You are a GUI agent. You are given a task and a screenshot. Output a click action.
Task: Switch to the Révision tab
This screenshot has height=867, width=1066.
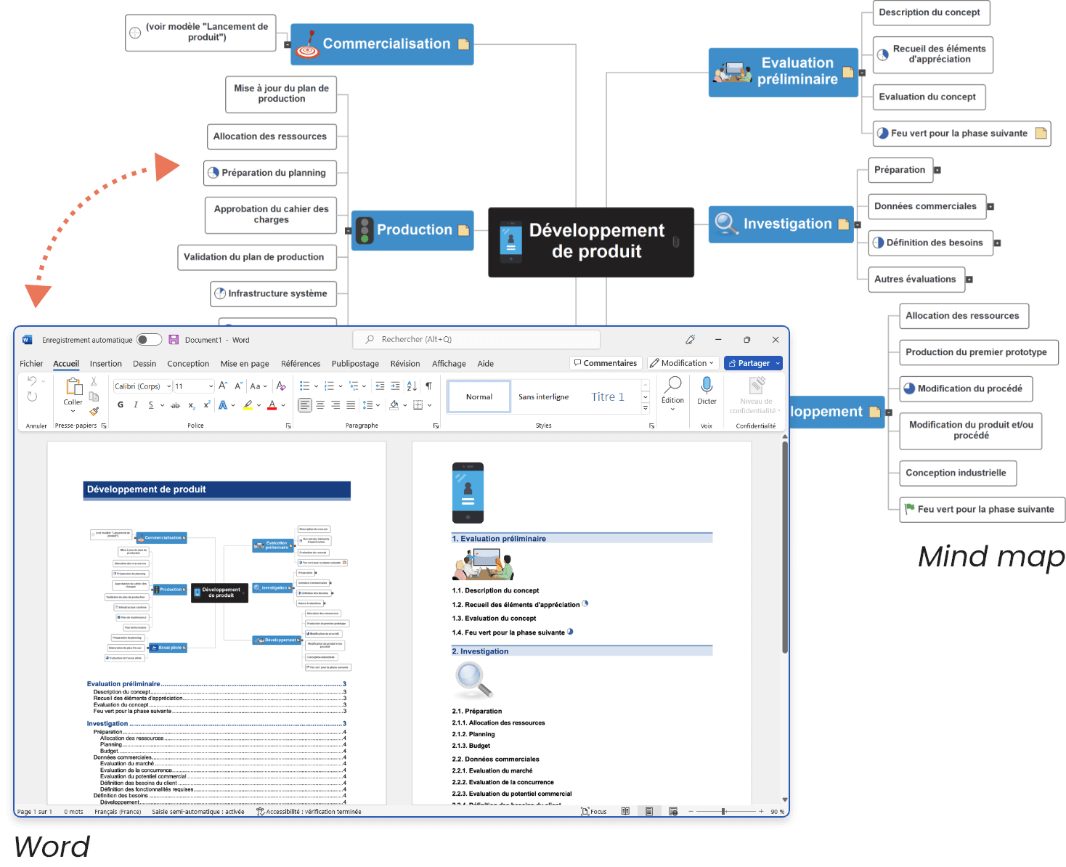(405, 364)
